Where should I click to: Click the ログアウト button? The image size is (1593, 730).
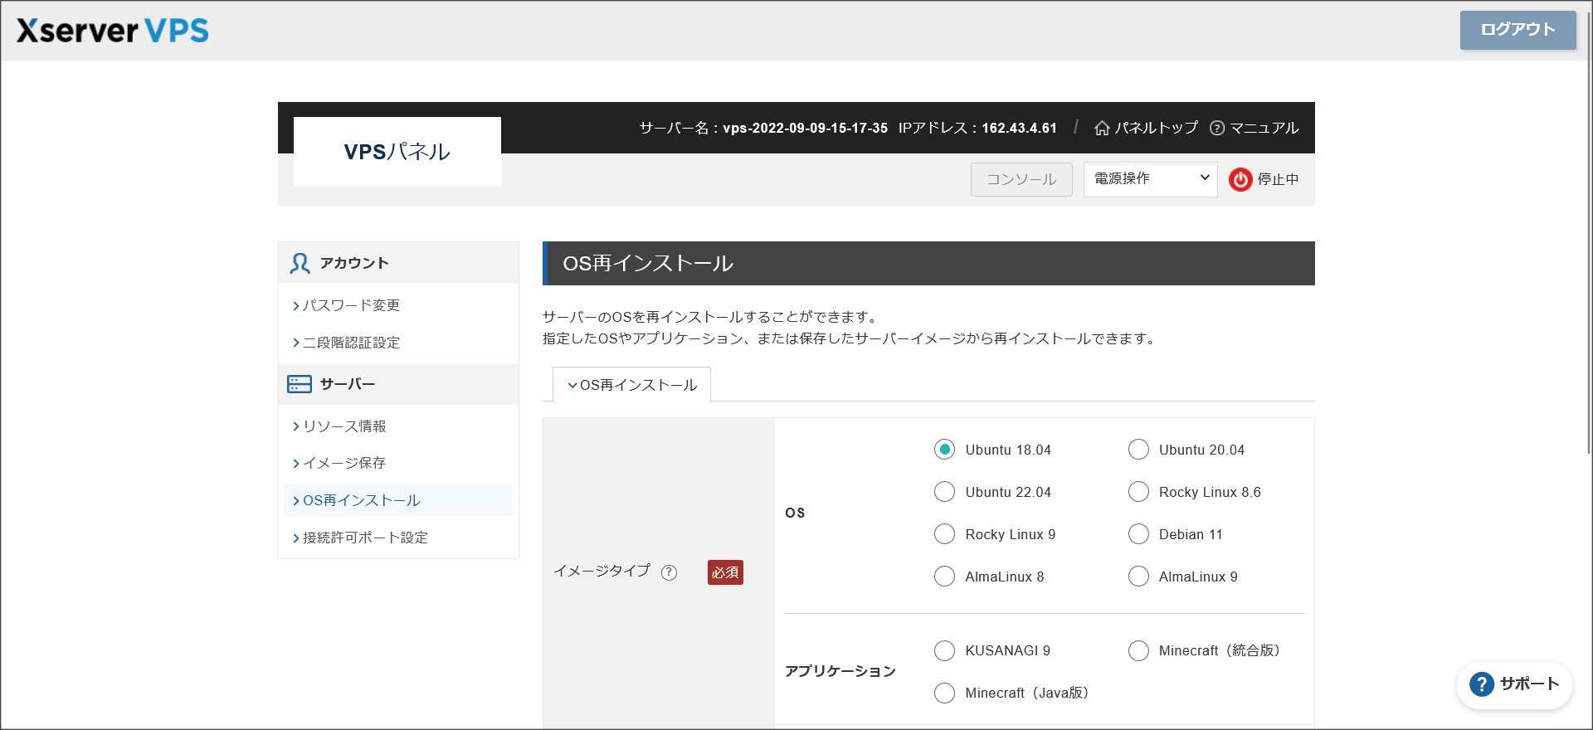(1517, 30)
